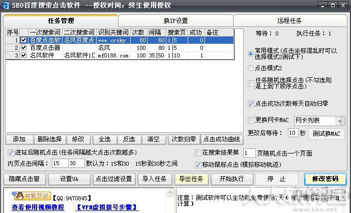
Task: Click the 更改后等待 seconds field
Action: point(292,133)
